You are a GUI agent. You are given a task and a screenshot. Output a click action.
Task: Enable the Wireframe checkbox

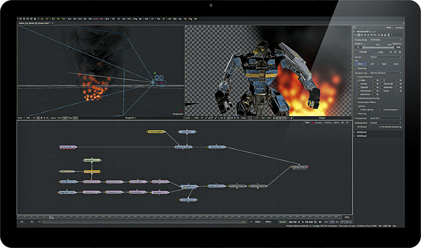tap(357, 127)
